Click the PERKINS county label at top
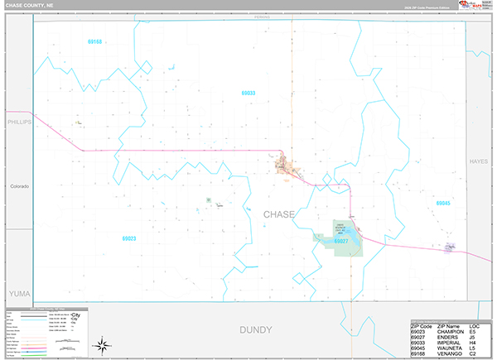Viewport: 497px width, 360px height. pos(262,17)
